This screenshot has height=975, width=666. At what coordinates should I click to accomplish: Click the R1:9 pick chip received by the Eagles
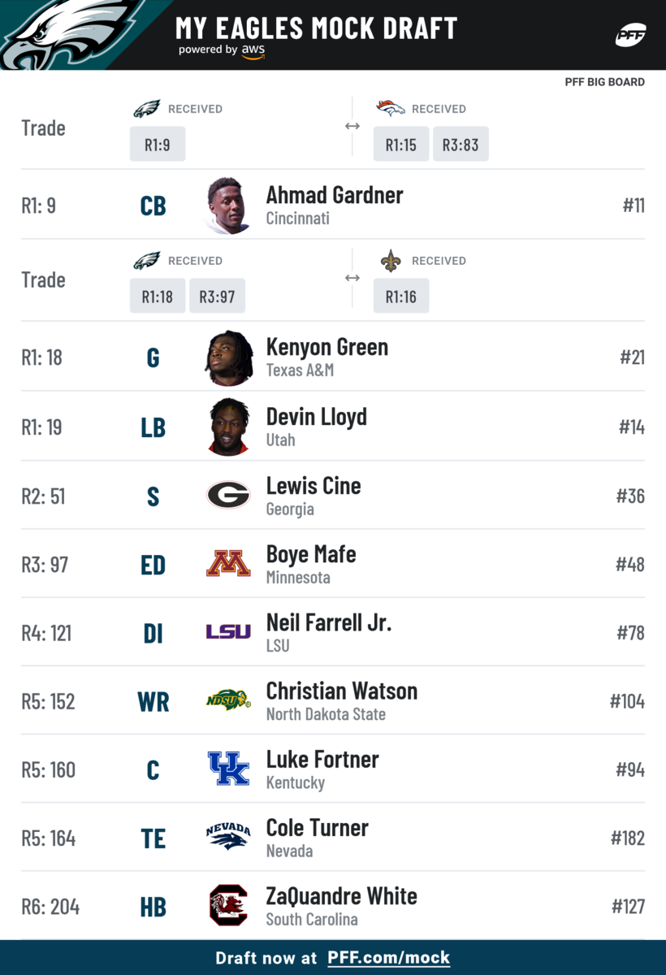click(158, 145)
